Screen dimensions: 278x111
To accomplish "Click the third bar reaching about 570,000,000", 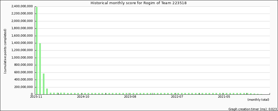I will [44, 84].
